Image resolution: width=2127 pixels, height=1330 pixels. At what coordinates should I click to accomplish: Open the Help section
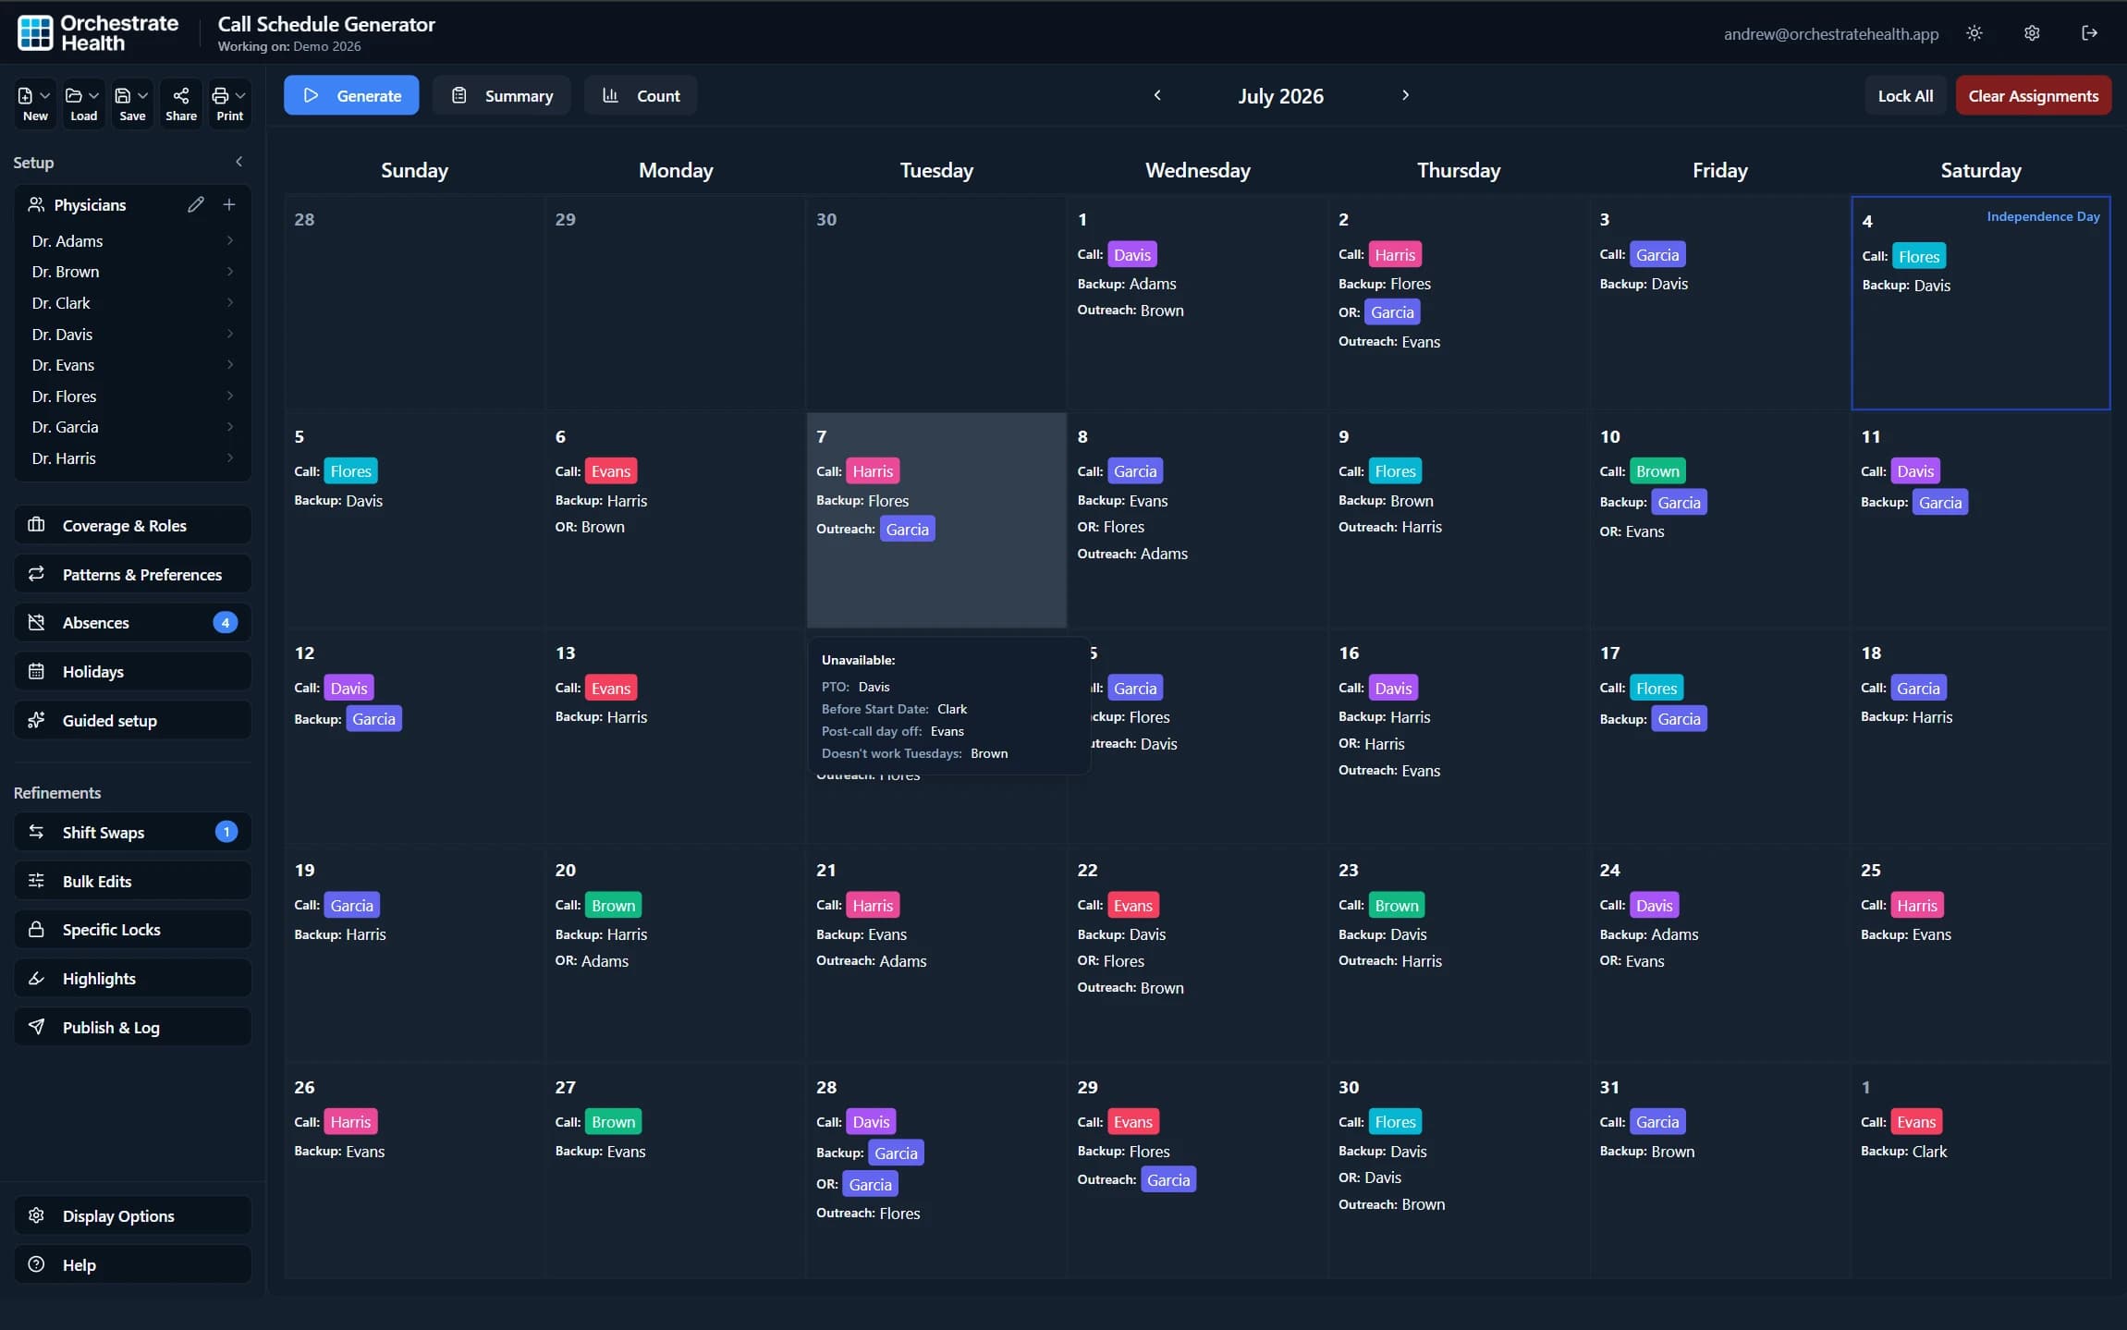coord(133,1264)
